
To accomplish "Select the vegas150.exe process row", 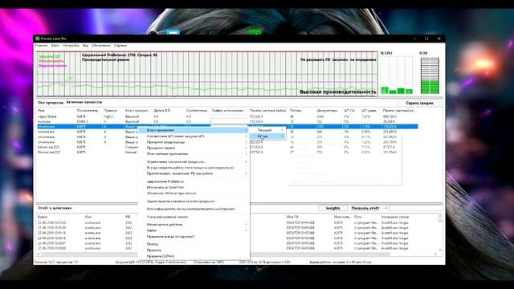I will [226, 116].
